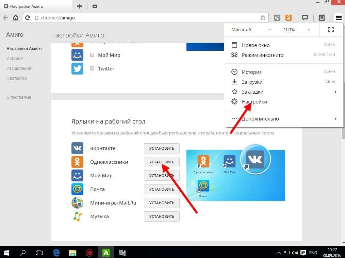
Task: Open Загрузки from the menu
Action: (x=284, y=82)
